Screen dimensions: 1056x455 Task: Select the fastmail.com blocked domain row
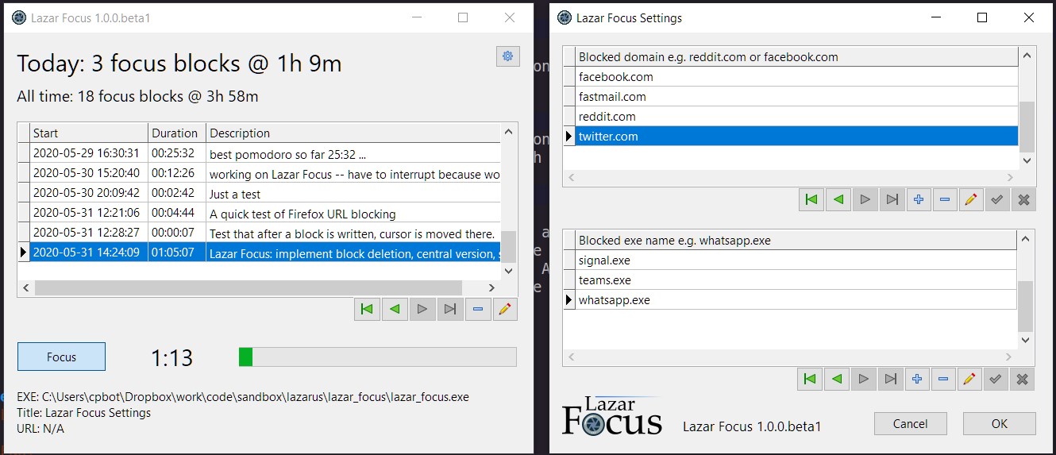tap(796, 97)
